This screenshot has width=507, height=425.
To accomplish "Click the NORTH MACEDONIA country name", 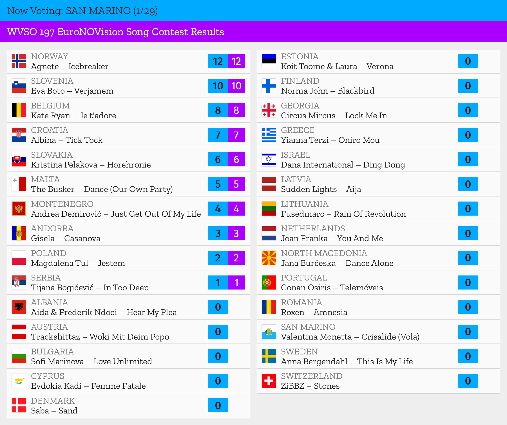I will [324, 253].
